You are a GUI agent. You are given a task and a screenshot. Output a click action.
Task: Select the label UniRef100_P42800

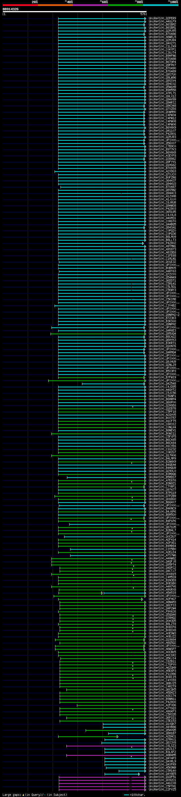click(x=163, y=702)
